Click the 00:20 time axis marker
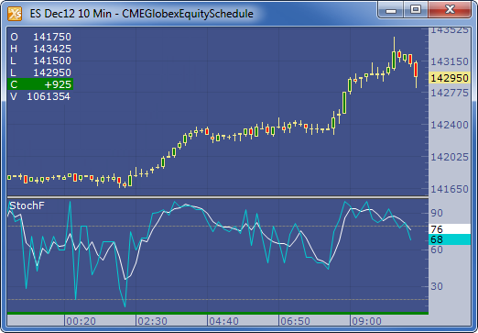The width and height of the screenshot is (478, 333). coord(81,321)
